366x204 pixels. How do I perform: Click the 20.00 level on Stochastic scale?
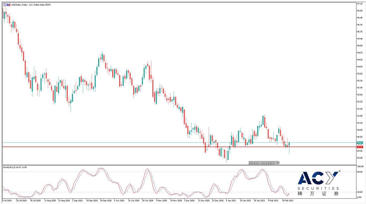tap(360, 192)
